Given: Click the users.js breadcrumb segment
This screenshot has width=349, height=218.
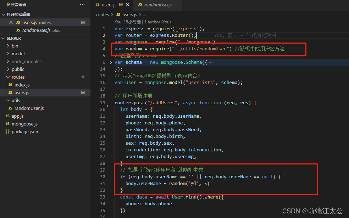Looking at the screenshot, I should tap(130, 15).
